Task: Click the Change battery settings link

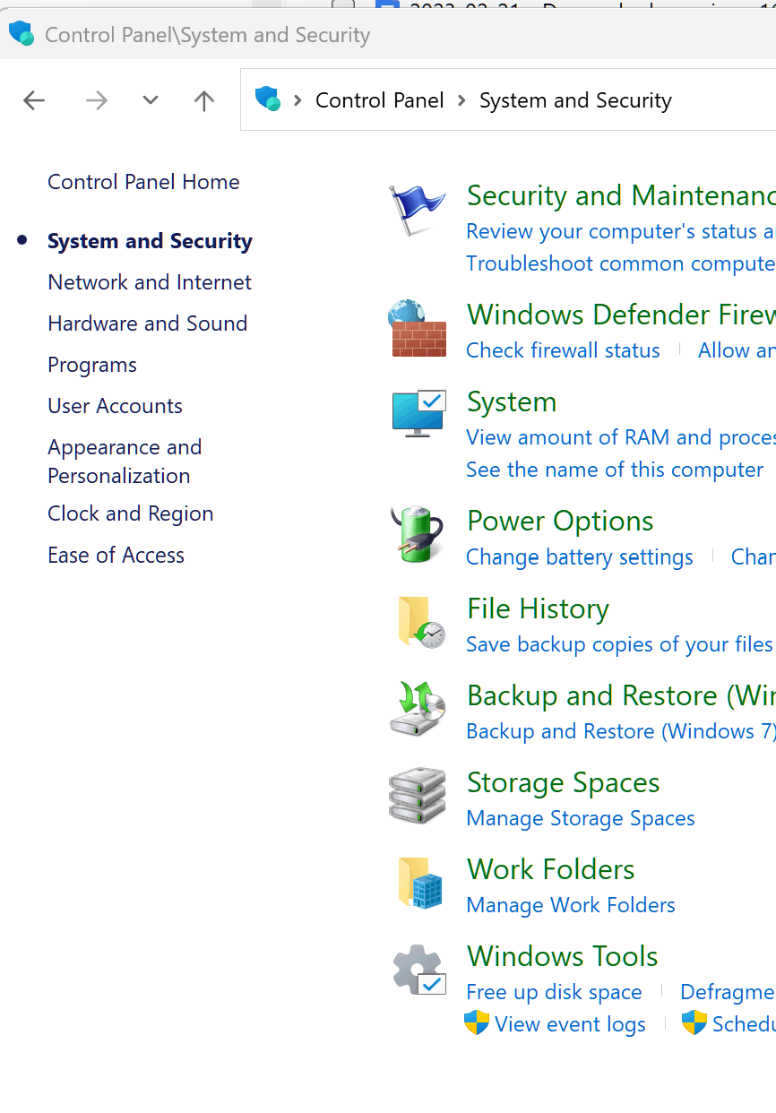Action: pos(580,557)
